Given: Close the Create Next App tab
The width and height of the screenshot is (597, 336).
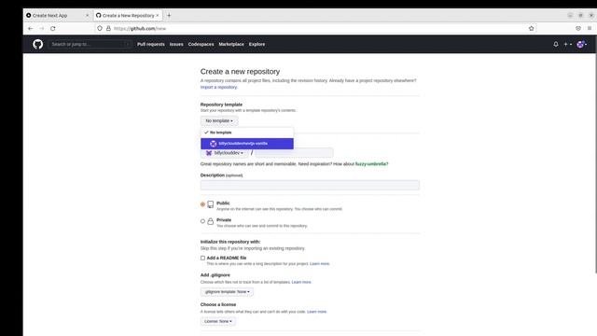Looking at the screenshot, I should coord(87,15).
